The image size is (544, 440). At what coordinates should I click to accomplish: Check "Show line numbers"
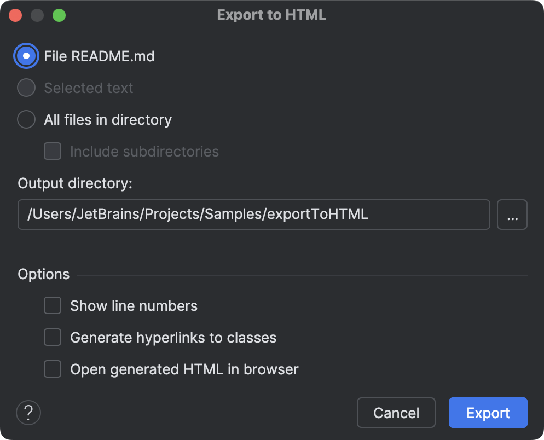click(53, 305)
